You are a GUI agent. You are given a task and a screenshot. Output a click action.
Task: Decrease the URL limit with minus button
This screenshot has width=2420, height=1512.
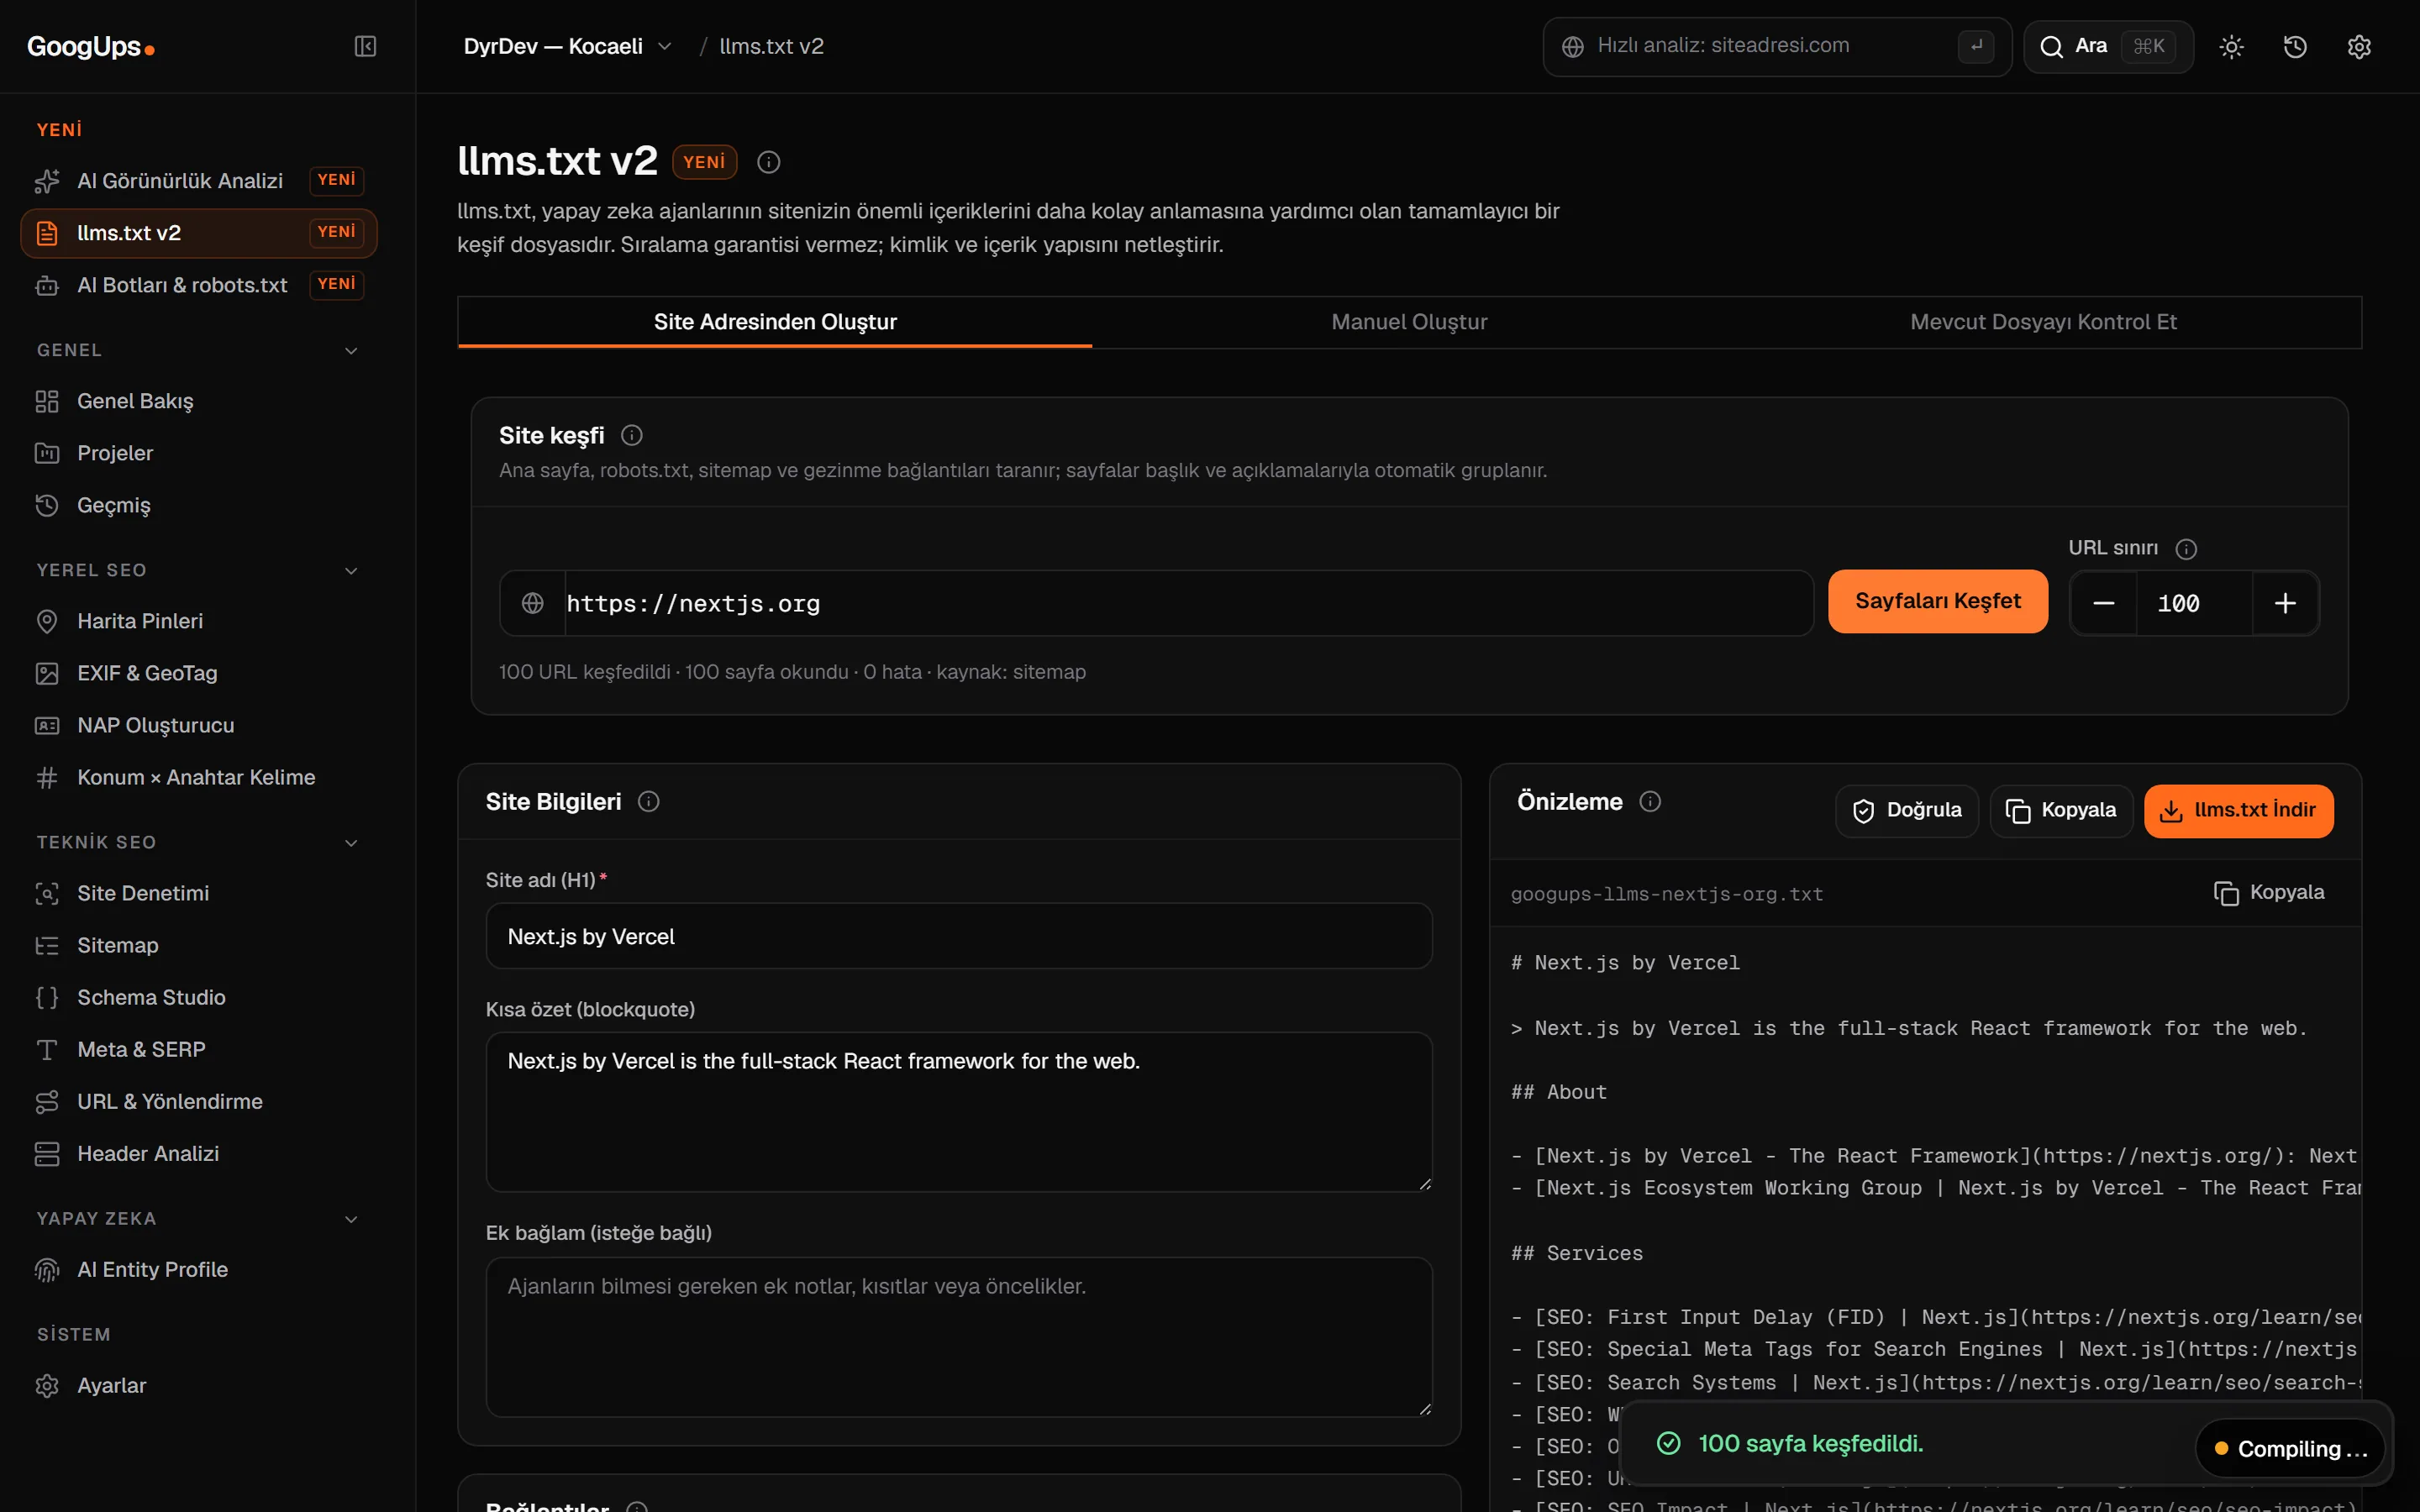pos(2103,603)
